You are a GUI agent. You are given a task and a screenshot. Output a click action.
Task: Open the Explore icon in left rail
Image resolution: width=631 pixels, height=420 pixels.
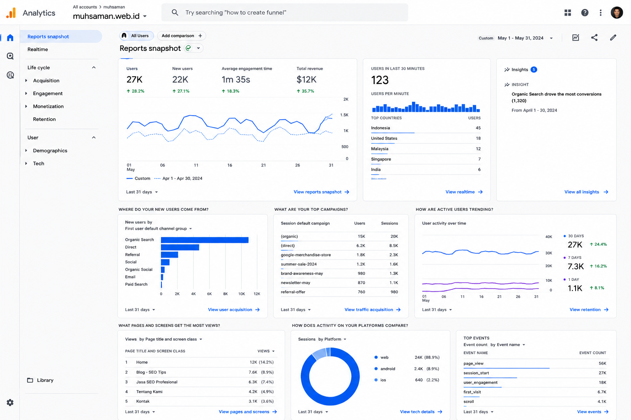[x=10, y=56]
